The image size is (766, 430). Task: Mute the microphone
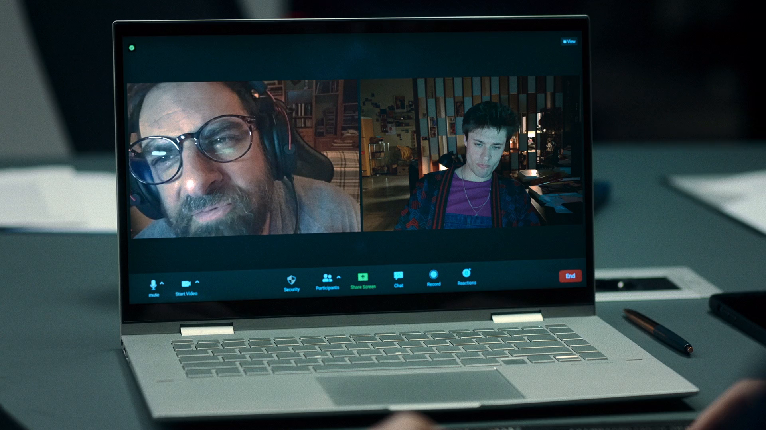click(x=153, y=288)
